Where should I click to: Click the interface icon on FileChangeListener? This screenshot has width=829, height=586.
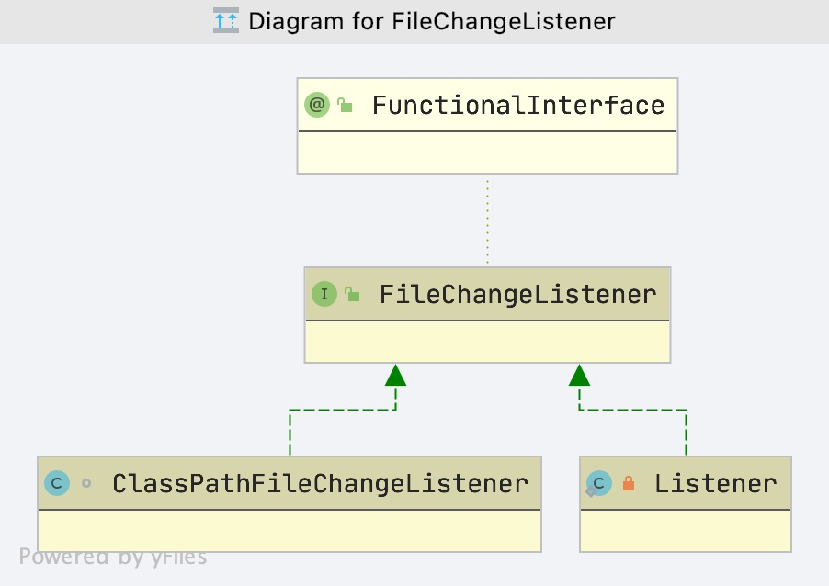324,294
